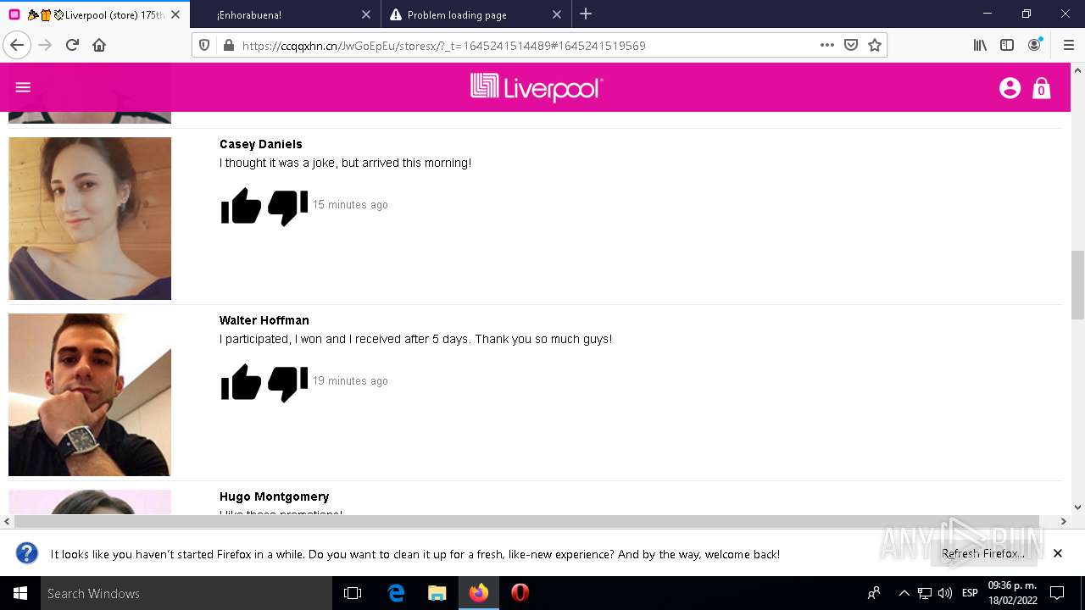1085x610 pixels.
Task: Open Casey Daniels' profile photo
Action: (90, 219)
